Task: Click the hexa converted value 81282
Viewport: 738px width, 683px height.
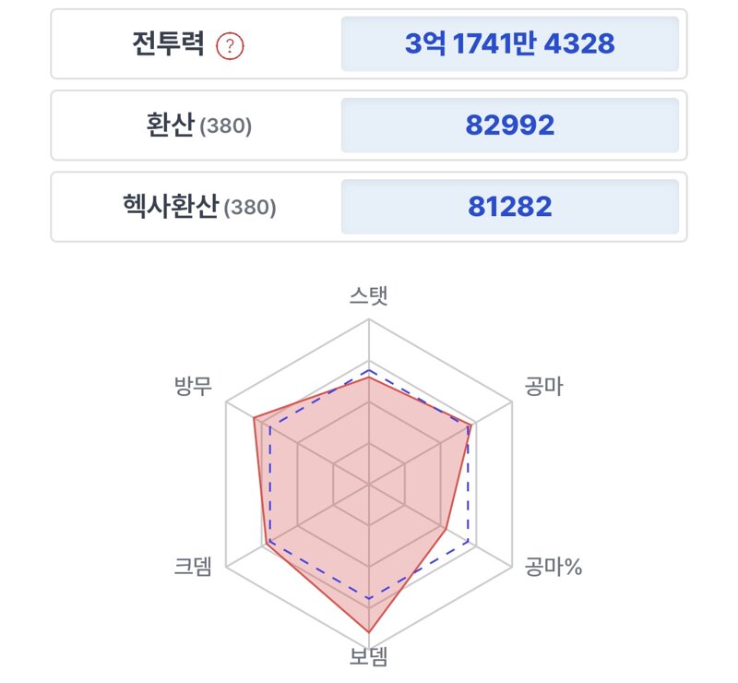Action: coord(510,207)
